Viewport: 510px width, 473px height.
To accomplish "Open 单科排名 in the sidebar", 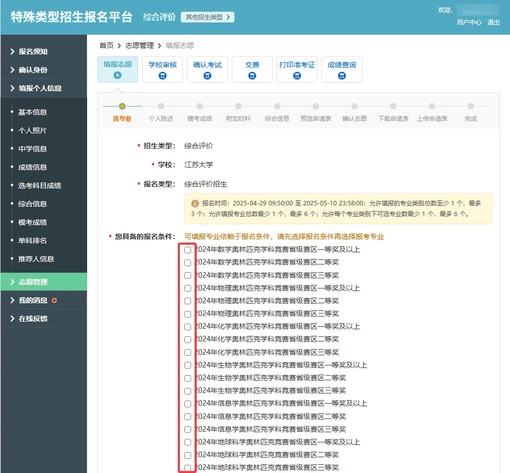I will point(33,241).
